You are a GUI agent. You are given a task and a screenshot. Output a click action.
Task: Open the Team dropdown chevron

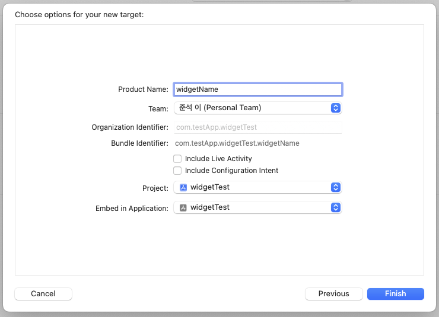[x=335, y=108]
